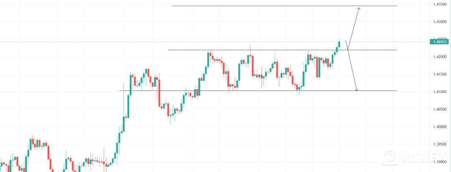Click the 1.41500 price axis label

point(441,74)
